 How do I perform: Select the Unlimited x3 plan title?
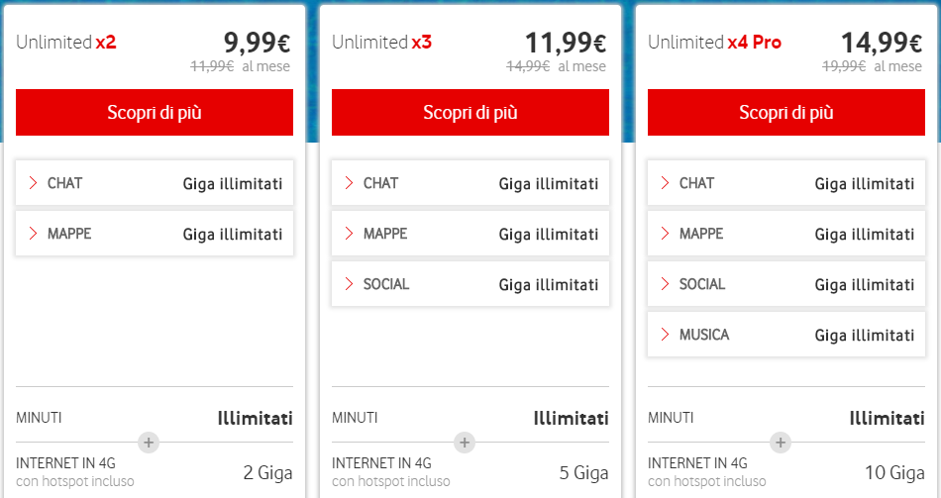(x=382, y=43)
